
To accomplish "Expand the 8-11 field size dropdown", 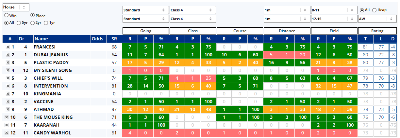I will (334, 10).
